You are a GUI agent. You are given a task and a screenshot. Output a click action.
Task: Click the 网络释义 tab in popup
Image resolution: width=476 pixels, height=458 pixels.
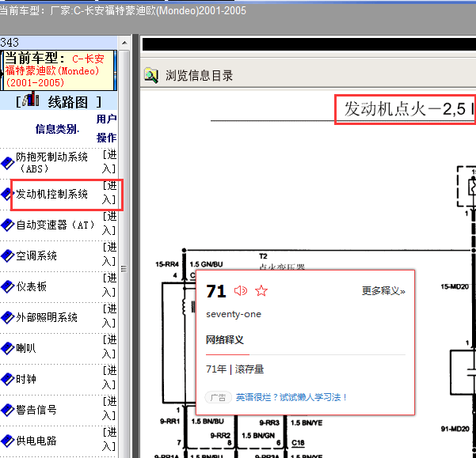coord(225,340)
